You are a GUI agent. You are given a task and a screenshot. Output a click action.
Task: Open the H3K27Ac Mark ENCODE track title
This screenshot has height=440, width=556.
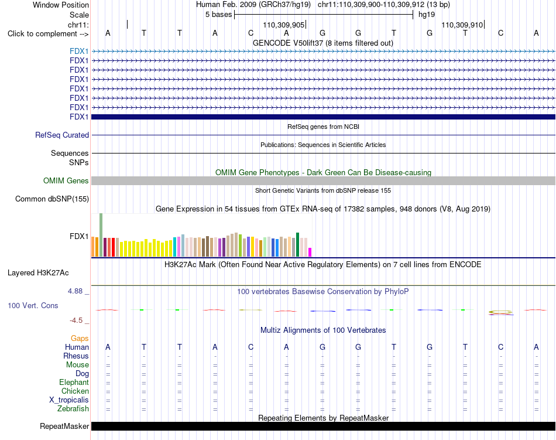click(x=323, y=265)
